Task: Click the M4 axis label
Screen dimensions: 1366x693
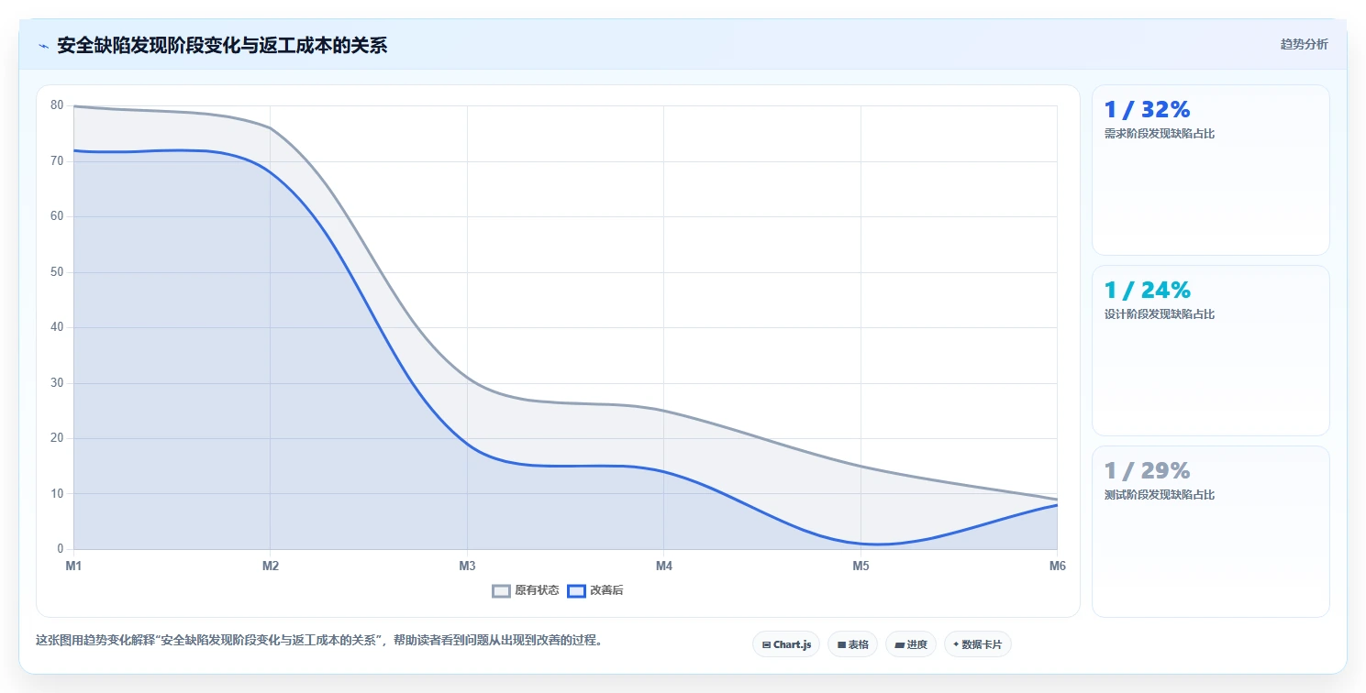Action: pos(664,566)
